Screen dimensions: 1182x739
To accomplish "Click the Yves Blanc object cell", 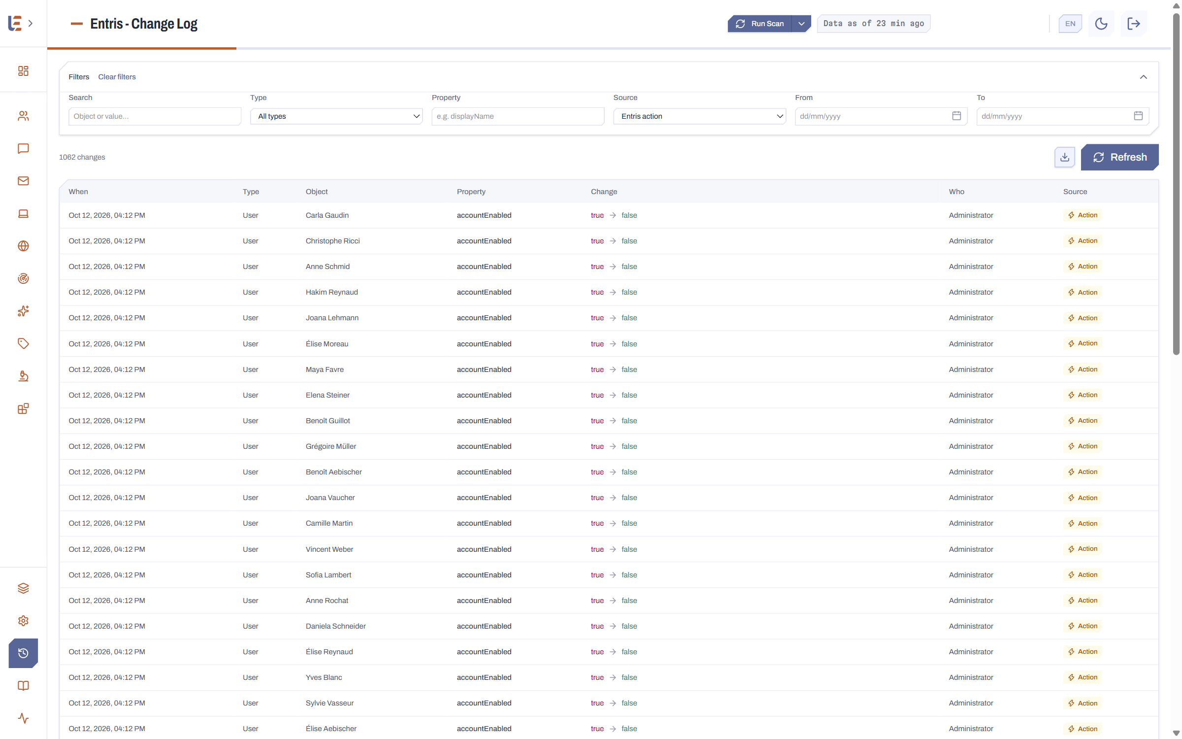I will tap(324, 677).
